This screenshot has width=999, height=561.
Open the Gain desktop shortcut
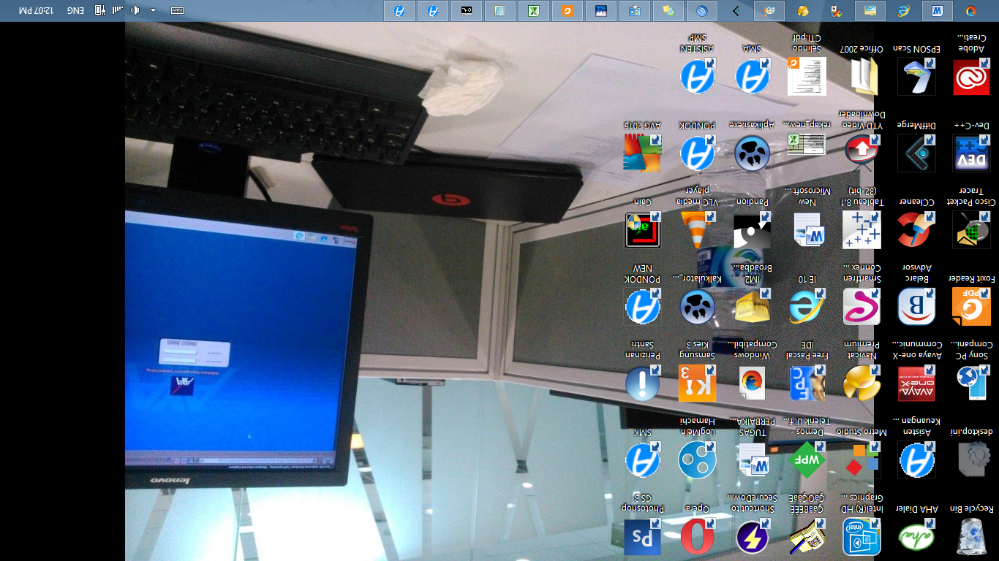click(642, 229)
